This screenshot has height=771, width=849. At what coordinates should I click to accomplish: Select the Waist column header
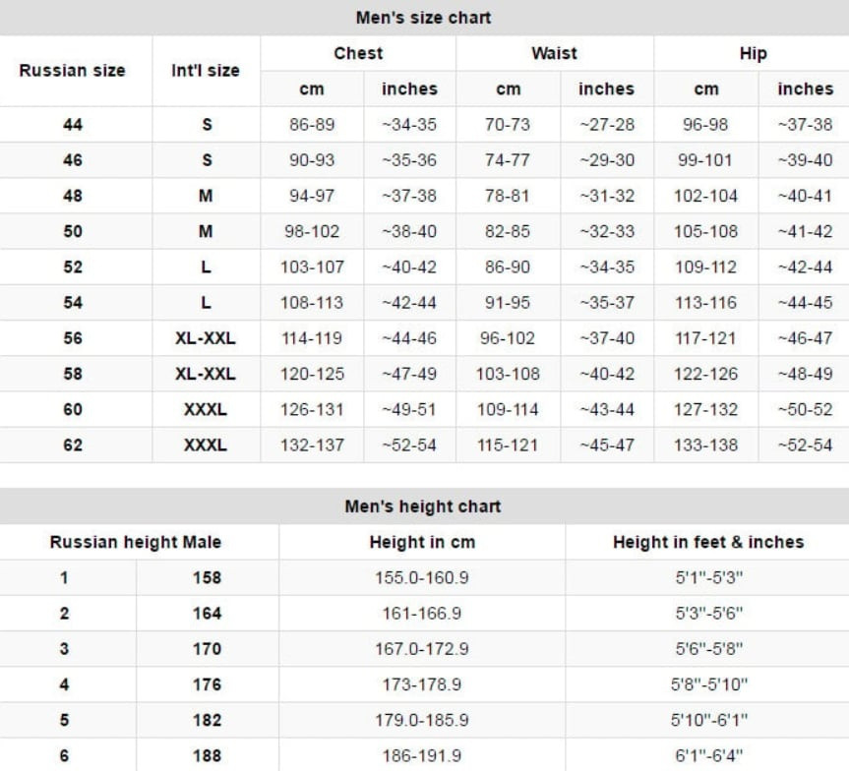click(x=554, y=53)
